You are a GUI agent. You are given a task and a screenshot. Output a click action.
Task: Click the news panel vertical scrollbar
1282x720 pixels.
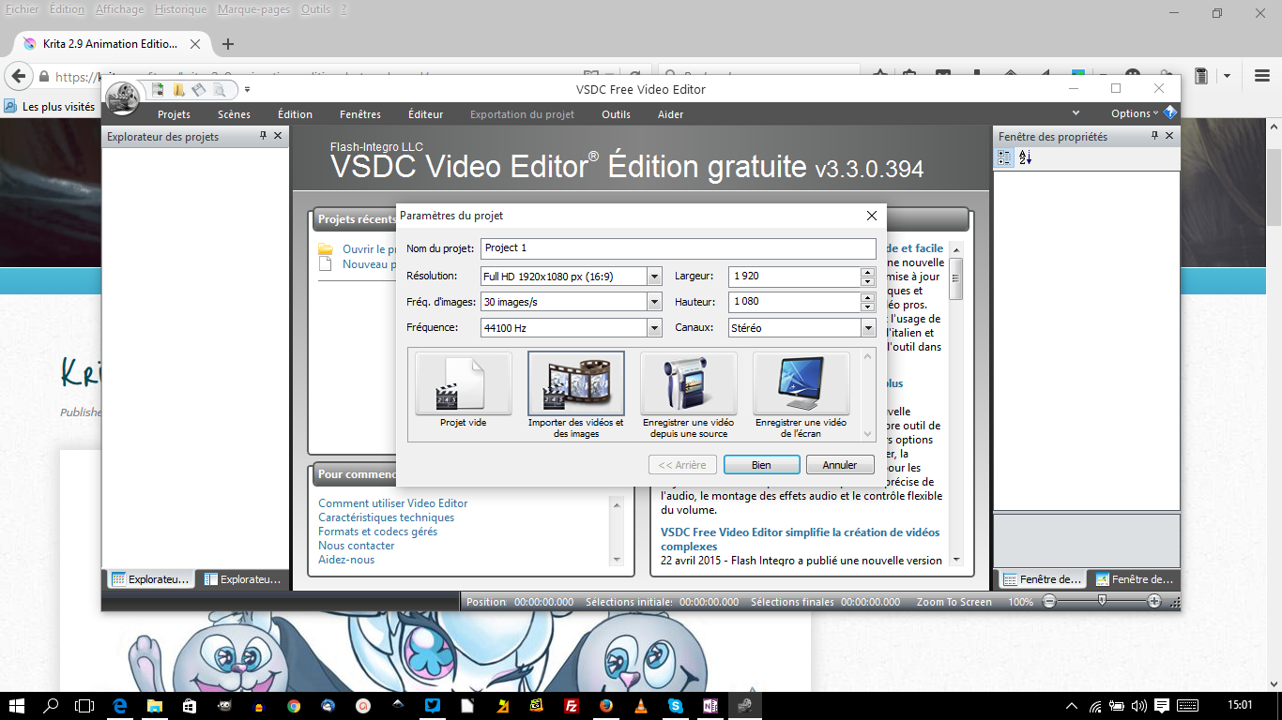(955, 403)
